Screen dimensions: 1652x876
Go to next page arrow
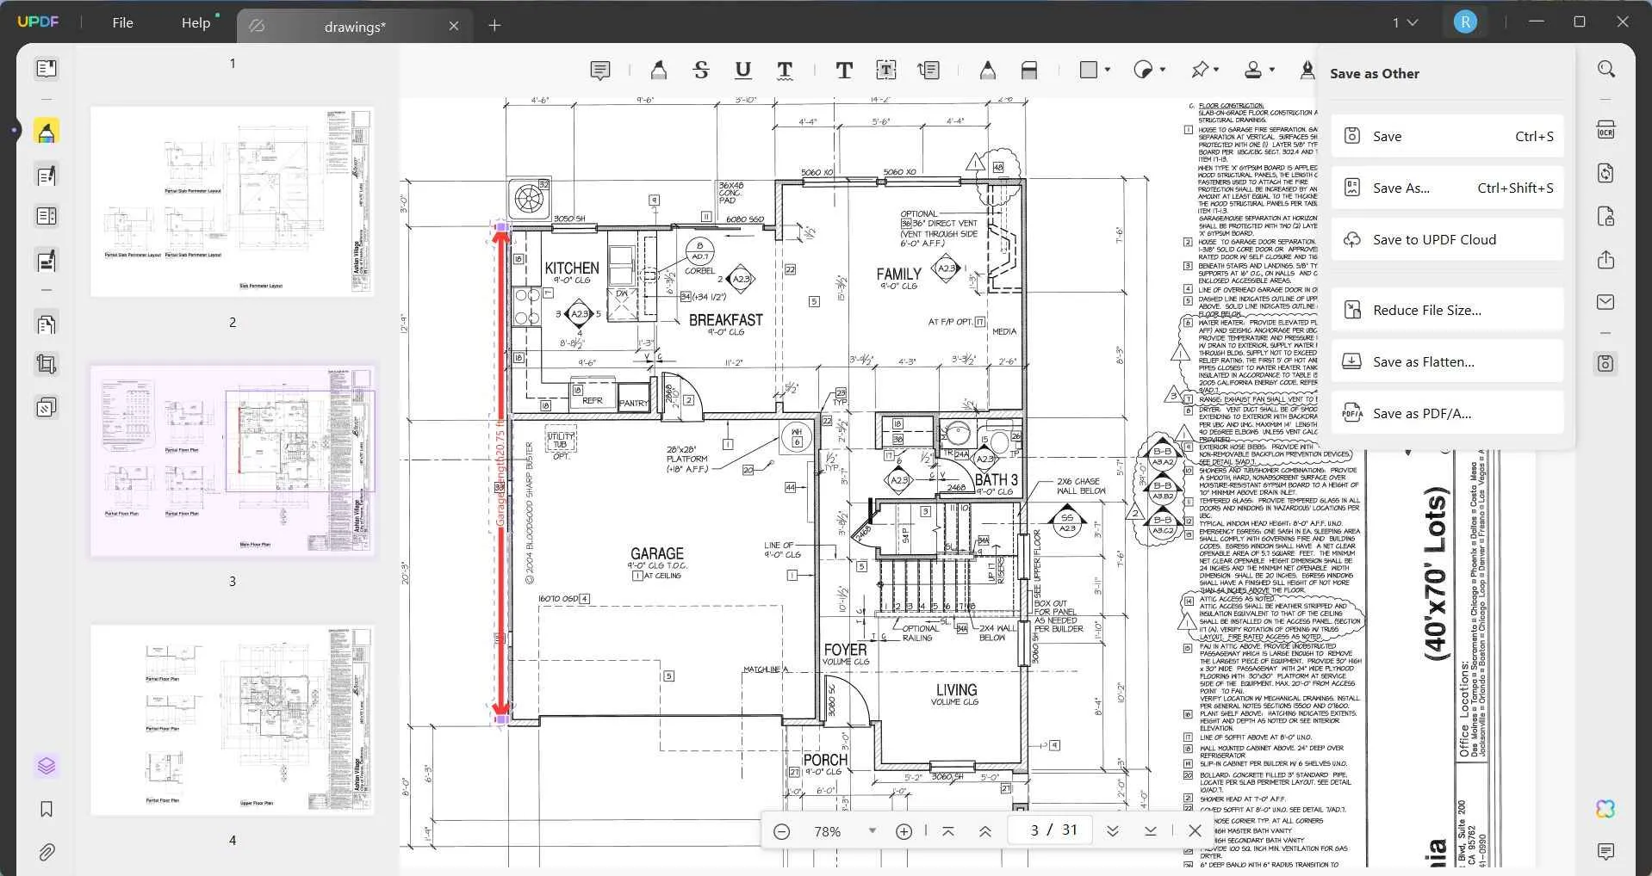click(1113, 831)
